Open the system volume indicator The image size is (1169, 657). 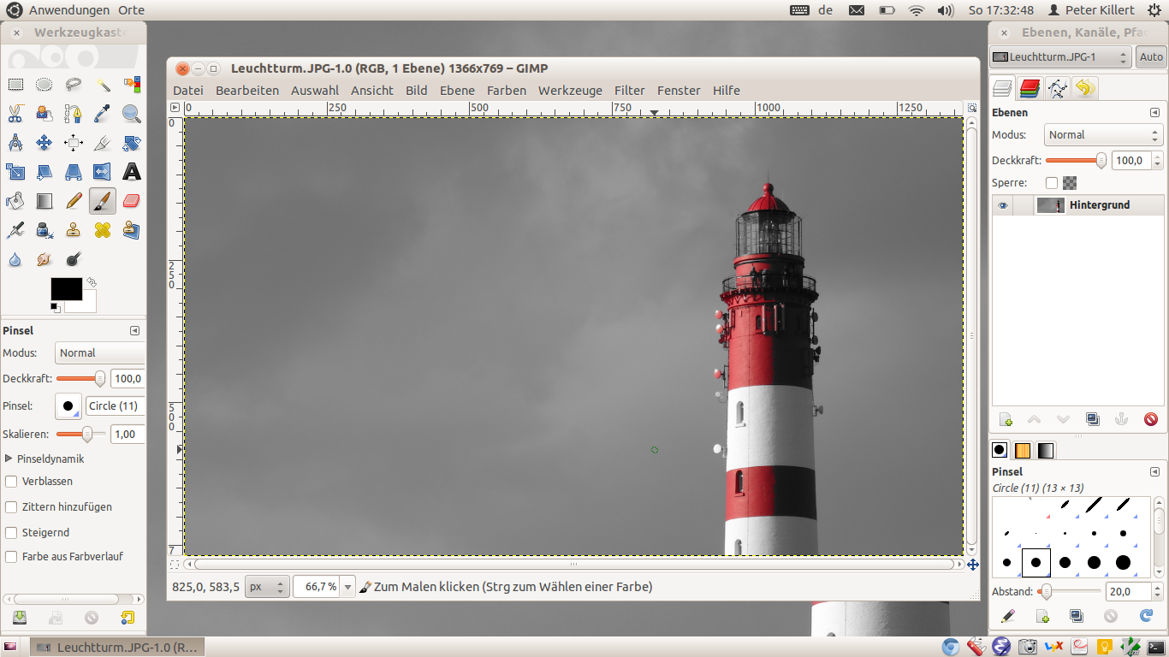click(945, 10)
